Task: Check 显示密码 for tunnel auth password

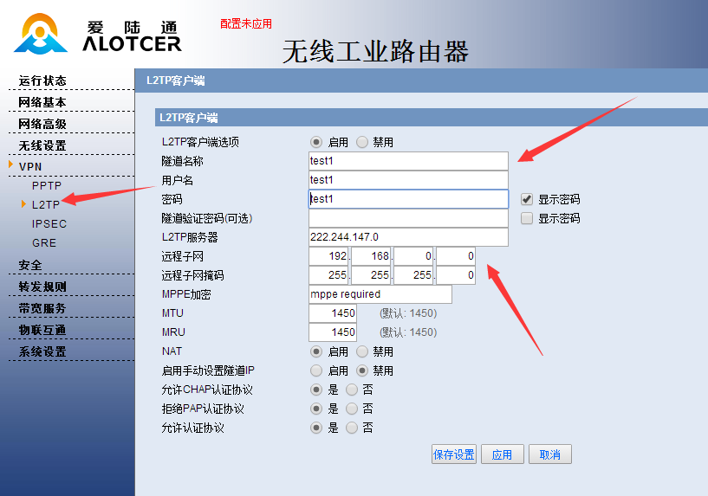Action: coord(527,218)
